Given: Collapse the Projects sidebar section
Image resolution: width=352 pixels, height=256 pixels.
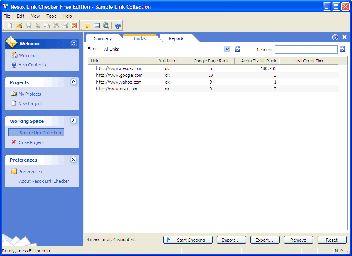Looking at the screenshot, I should click(73, 82).
